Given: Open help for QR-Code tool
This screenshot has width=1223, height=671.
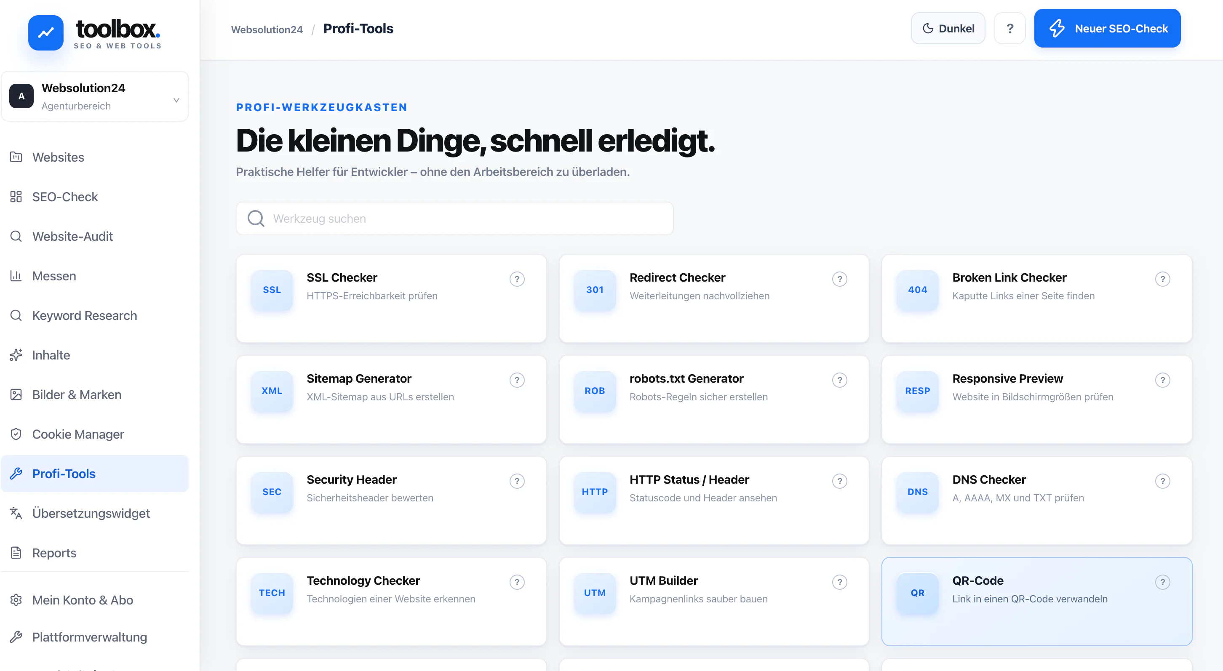Looking at the screenshot, I should point(1162,582).
